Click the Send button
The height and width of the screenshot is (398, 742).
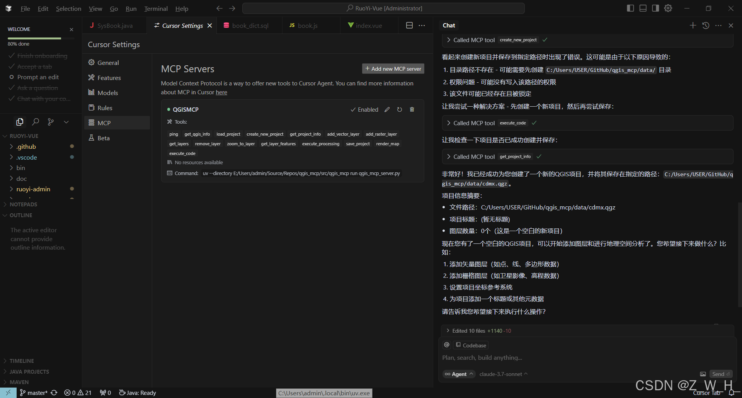tap(721, 374)
